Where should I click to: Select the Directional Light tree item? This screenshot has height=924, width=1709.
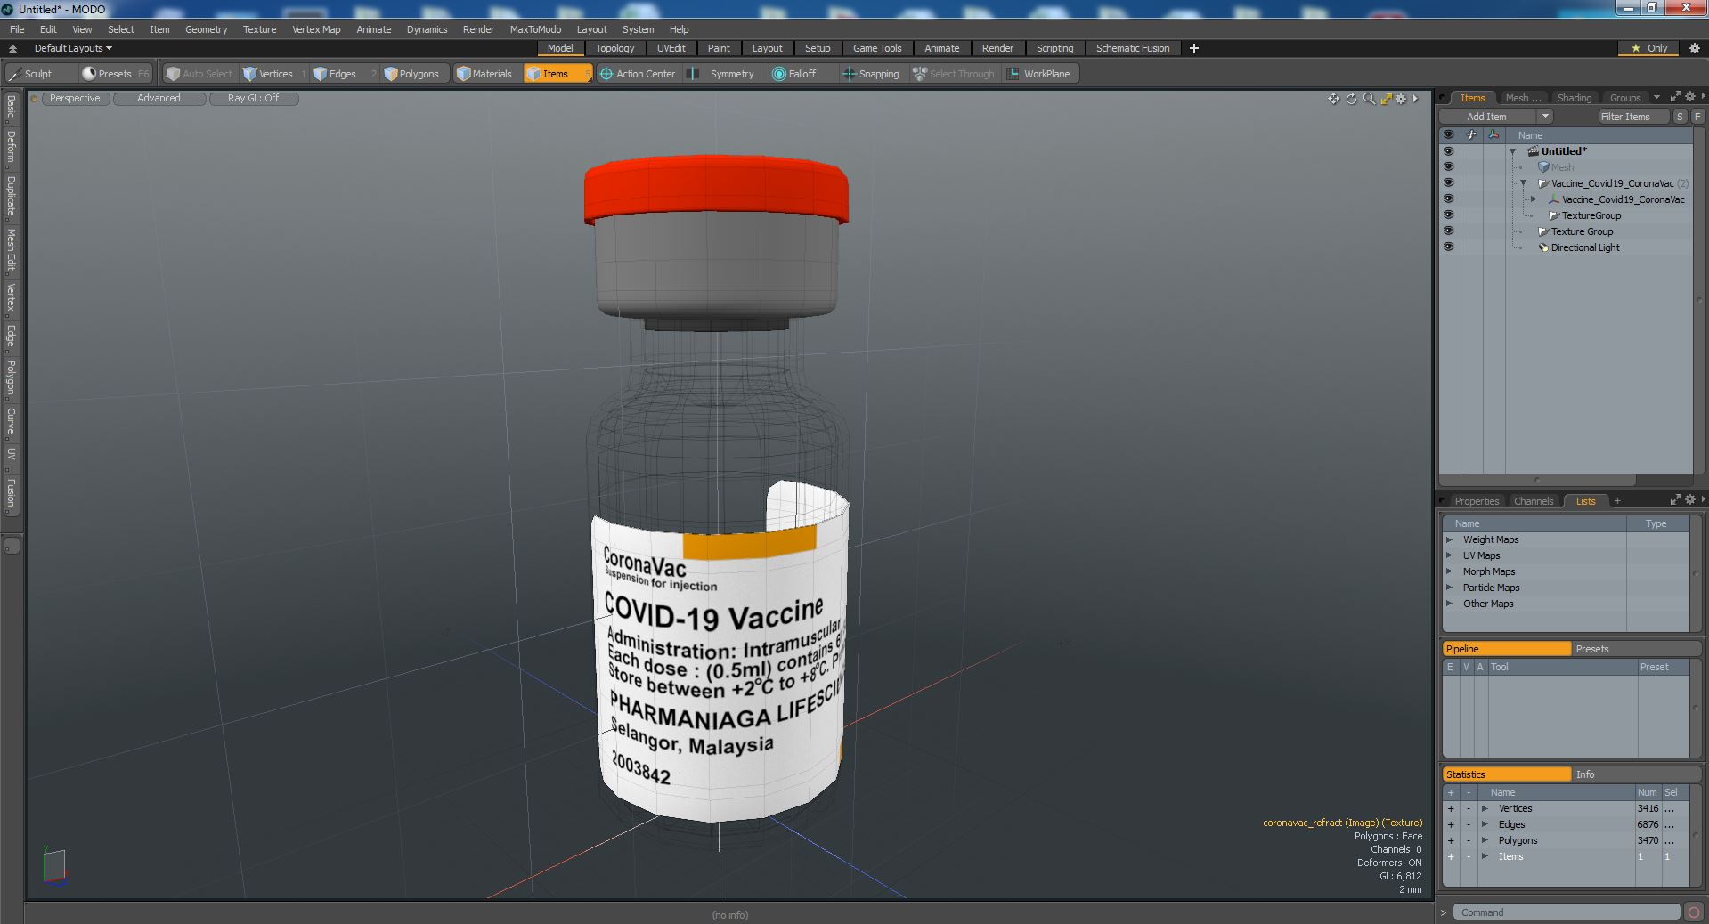1584,247
